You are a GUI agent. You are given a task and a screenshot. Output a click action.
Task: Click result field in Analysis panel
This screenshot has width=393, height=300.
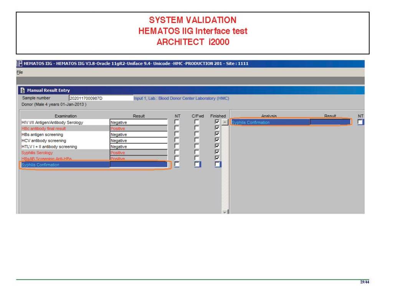click(330, 123)
